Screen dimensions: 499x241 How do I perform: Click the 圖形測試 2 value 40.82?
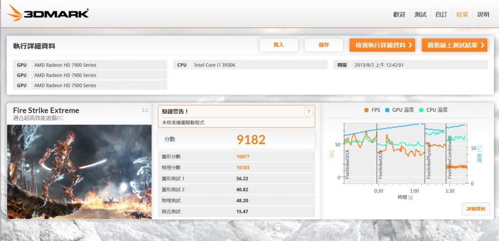point(242,189)
